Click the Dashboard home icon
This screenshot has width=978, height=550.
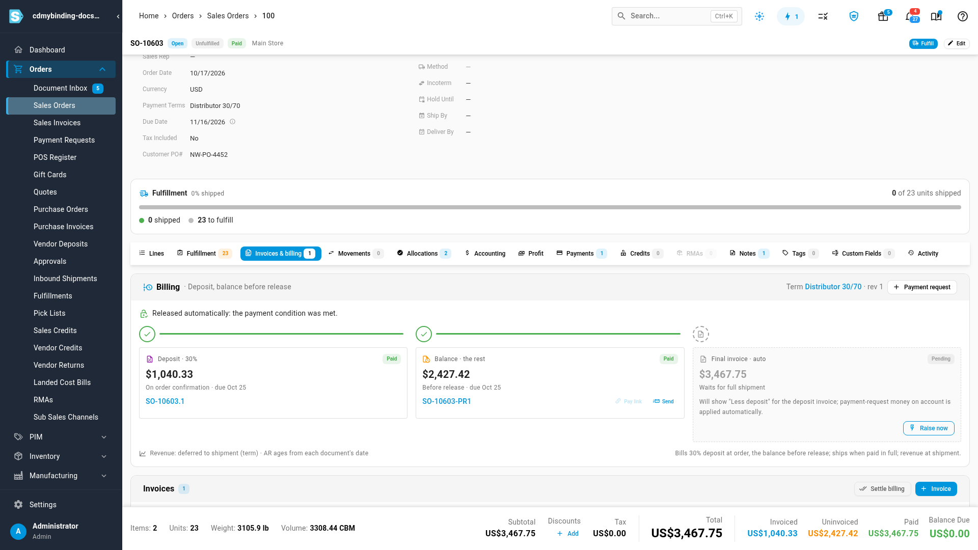click(18, 50)
